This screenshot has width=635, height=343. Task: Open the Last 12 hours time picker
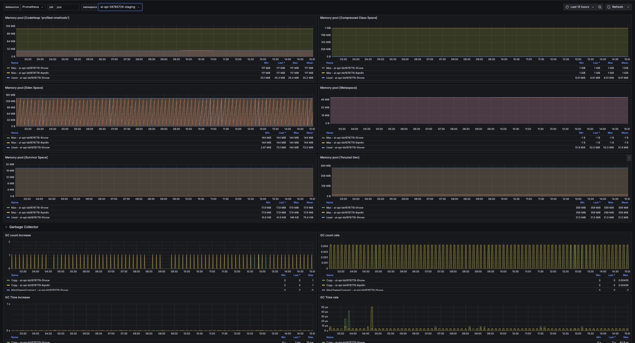[x=579, y=7]
